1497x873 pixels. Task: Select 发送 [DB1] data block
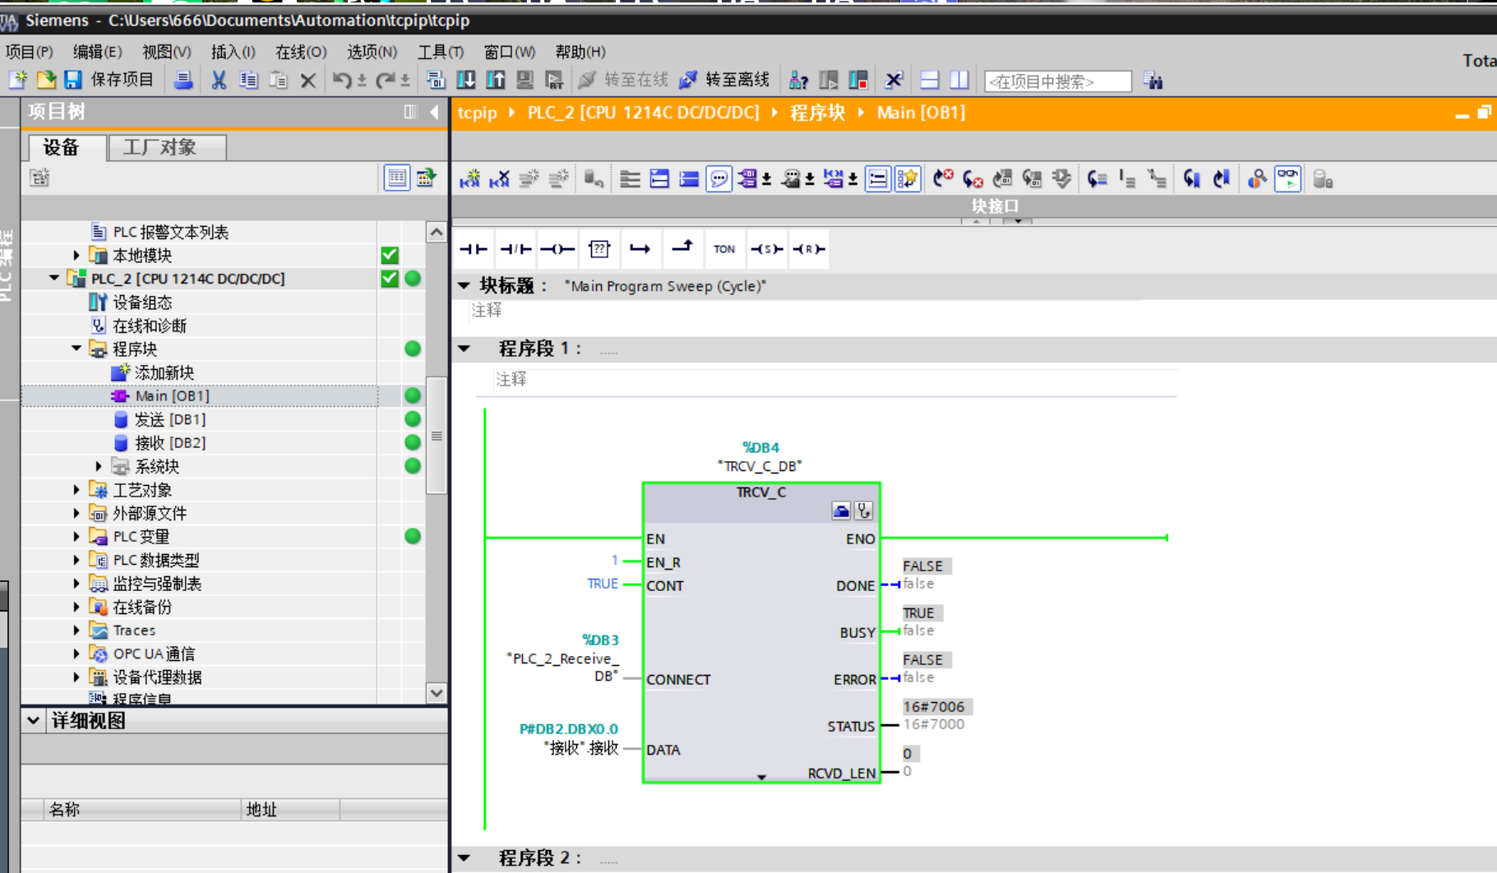point(169,419)
